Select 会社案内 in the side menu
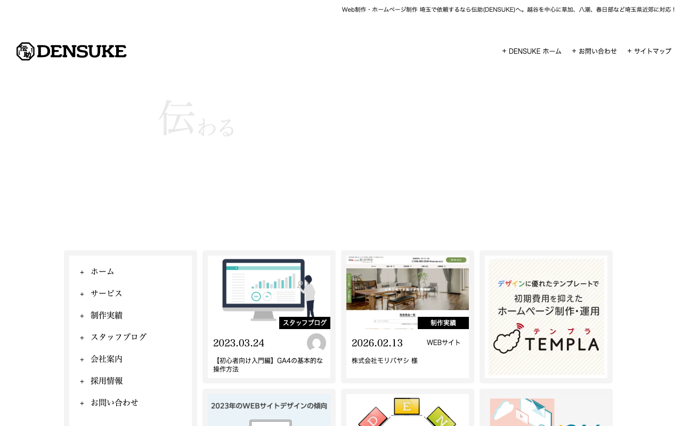 coord(107,359)
